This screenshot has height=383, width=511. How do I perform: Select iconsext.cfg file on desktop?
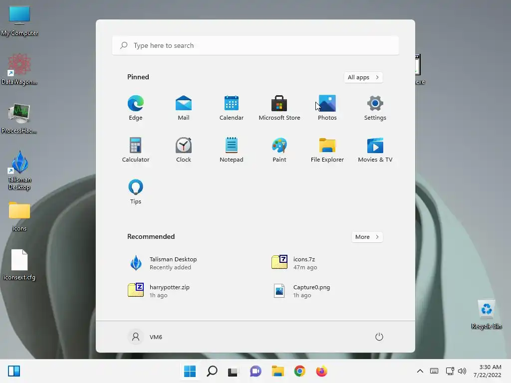pos(19,265)
